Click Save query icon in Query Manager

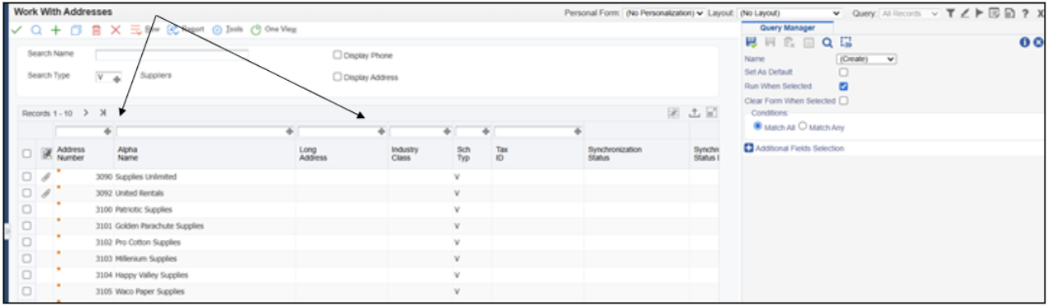(x=751, y=43)
